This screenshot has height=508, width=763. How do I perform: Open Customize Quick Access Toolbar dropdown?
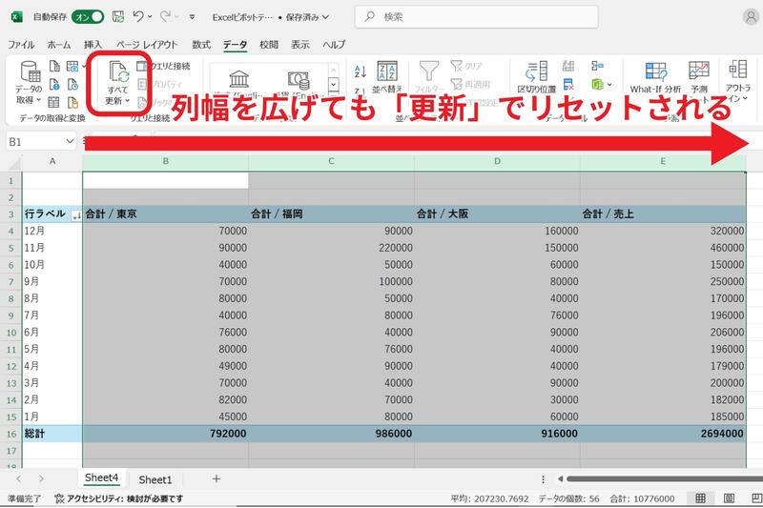(193, 17)
